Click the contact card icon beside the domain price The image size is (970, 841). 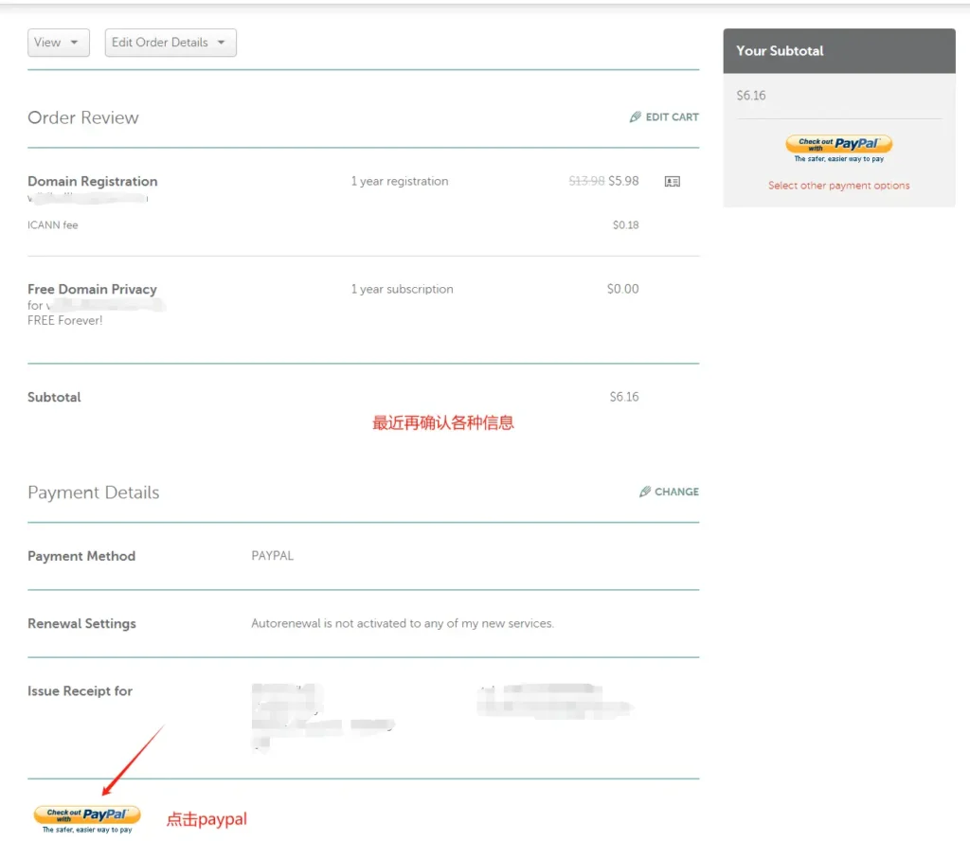(673, 181)
